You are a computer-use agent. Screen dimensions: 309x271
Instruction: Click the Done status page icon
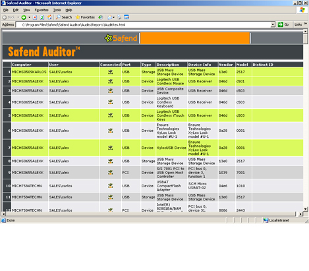click(x=3, y=220)
